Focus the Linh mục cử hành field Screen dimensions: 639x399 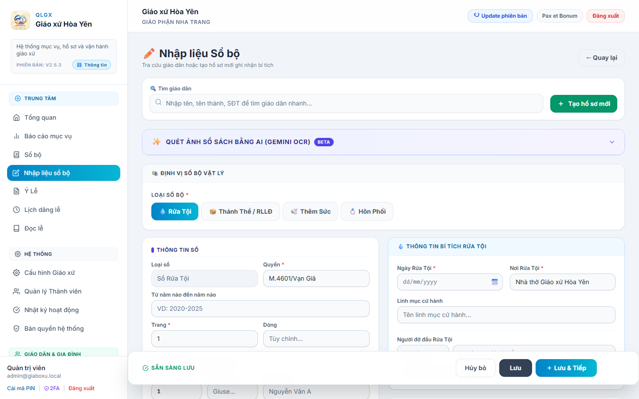pos(506,315)
